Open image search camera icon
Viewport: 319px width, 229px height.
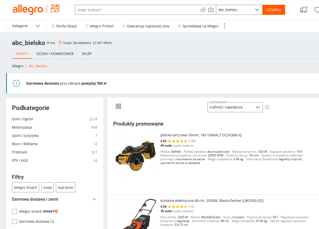click(x=211, y=10)
